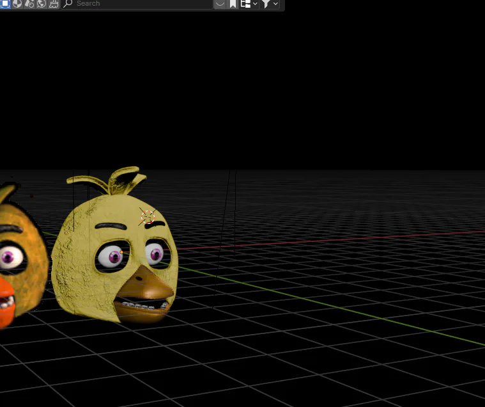Open the display mode tree-view dropdown

coord(249,4)
